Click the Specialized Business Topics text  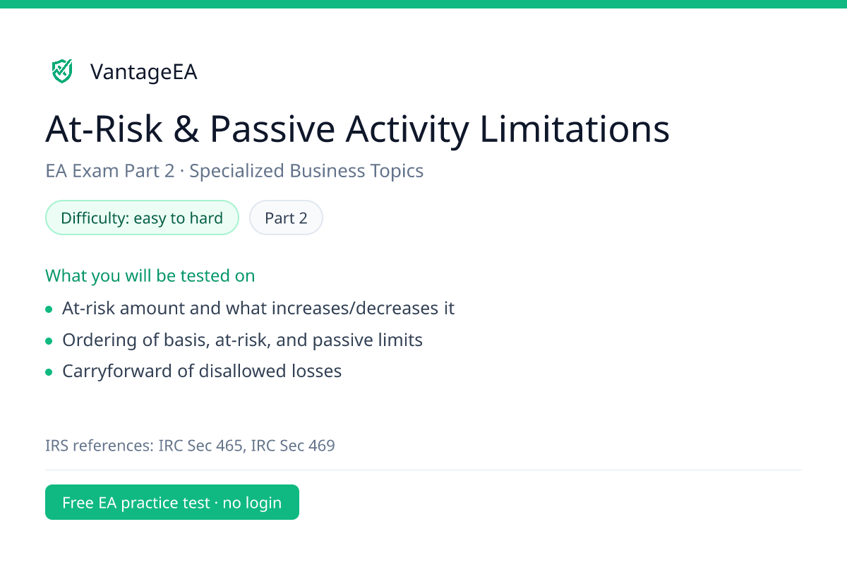[307, 171]
